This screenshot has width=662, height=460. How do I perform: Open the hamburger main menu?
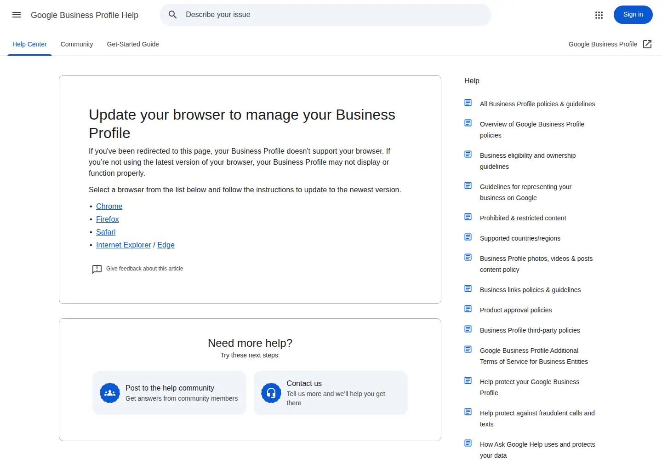click(17, 15)
